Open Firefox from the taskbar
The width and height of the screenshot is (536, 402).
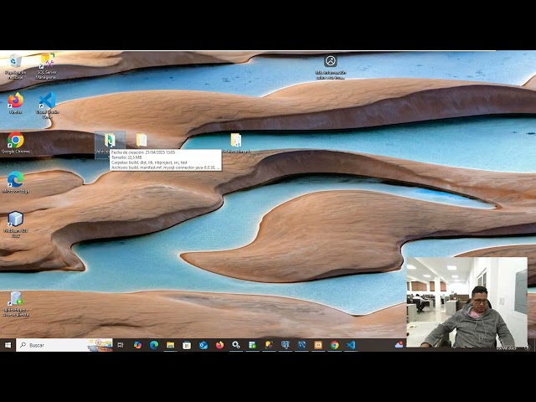[219, 345]
